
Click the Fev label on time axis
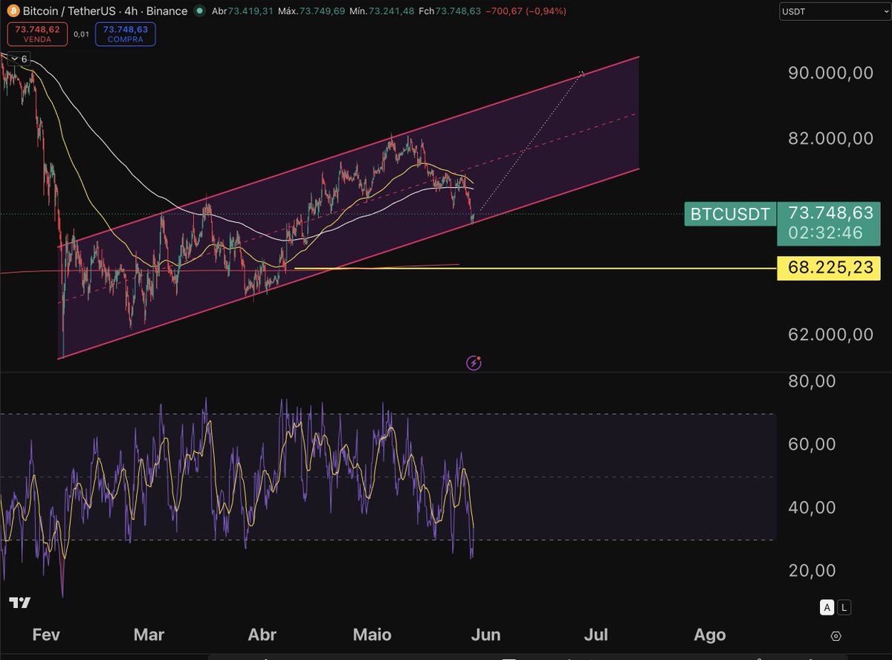click(x=46, y=635)
